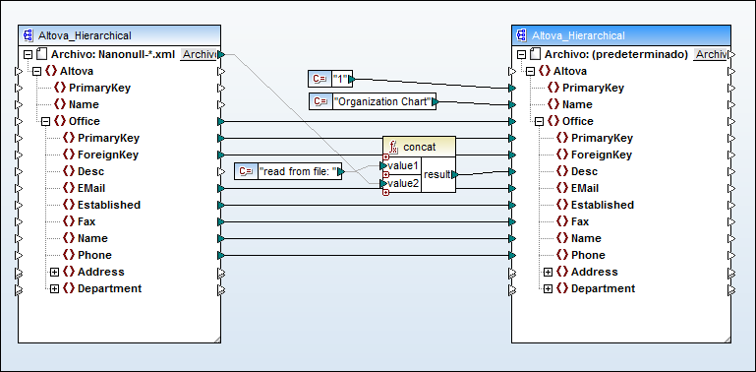Select source Fax element

[x=87, y=221]
